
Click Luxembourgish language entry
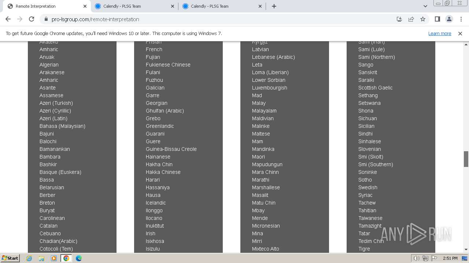(x=270, y=88)
